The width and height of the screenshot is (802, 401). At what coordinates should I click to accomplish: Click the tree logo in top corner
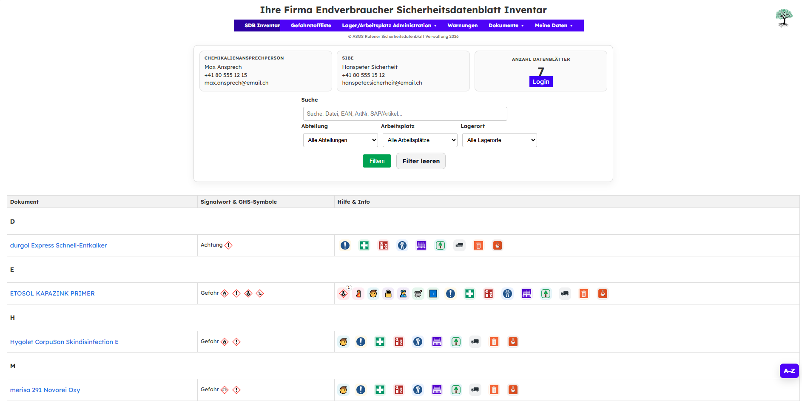784,18
